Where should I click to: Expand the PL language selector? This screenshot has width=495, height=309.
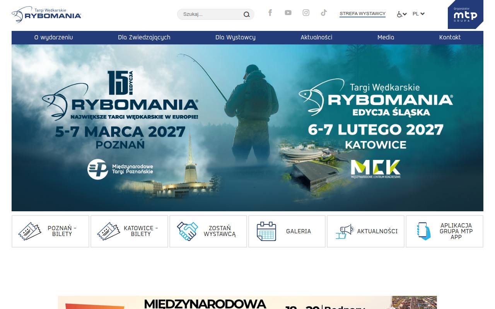418,14
